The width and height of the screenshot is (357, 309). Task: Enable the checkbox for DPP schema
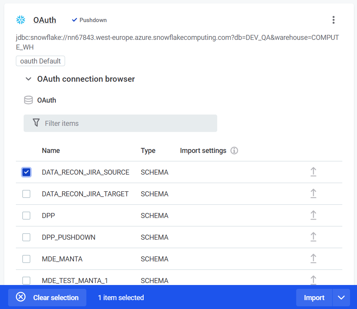click(x=26, y=215)
